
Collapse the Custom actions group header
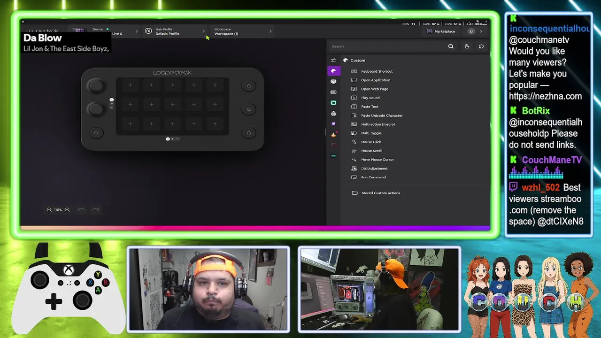[x=354, y=60]
